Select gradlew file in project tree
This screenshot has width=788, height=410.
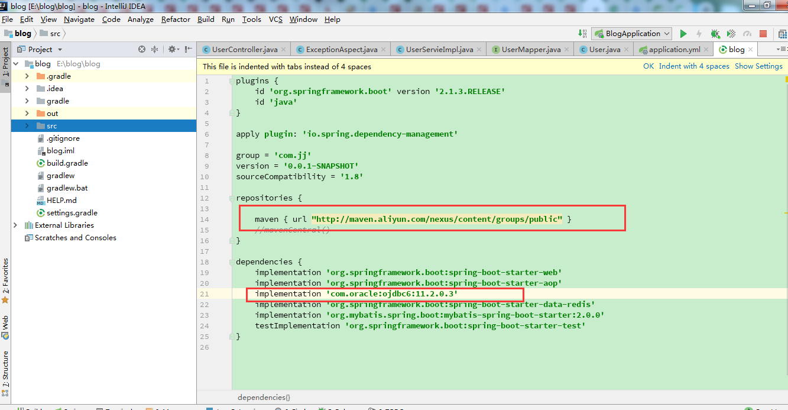pos(60,175)
